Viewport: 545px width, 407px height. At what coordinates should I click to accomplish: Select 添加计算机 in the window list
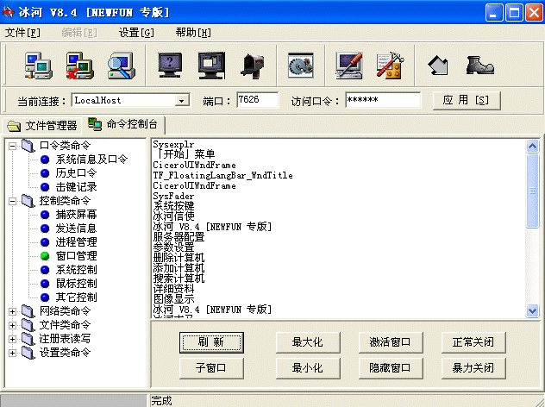tap(179, 268)
